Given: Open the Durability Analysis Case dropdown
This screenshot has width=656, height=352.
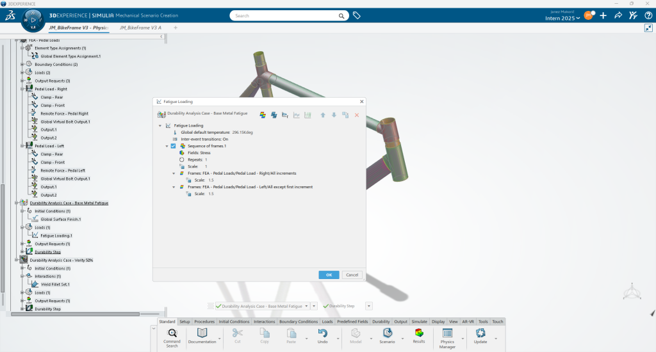Looking at the screenshot, I should coord(314,307).
